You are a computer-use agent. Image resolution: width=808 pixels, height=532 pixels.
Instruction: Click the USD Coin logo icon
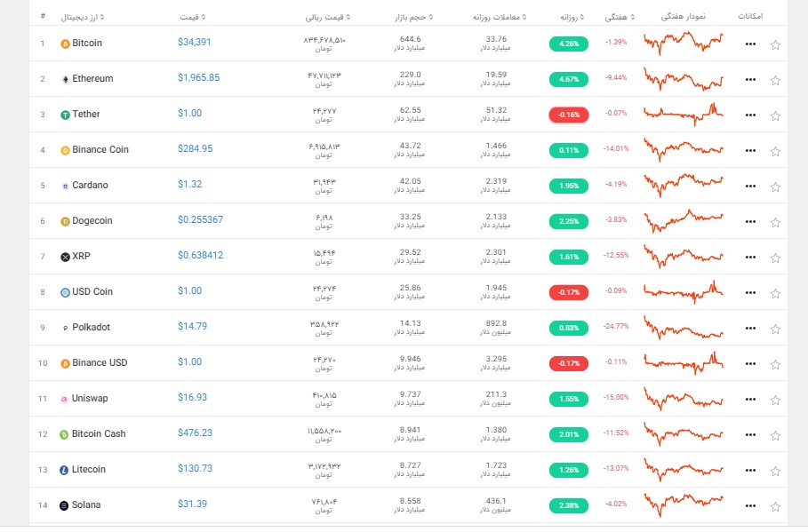[65, 292]
